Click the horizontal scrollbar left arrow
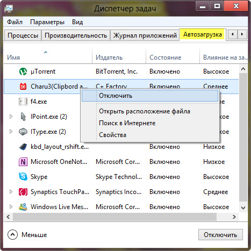 point(8,217)
